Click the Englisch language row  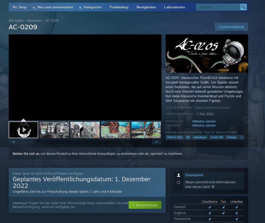click(x=209, y=213)
